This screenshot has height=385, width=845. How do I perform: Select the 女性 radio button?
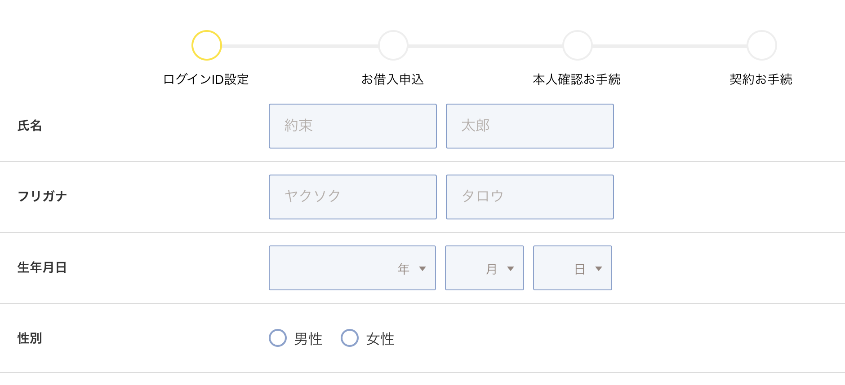click(x=350, y=338)
